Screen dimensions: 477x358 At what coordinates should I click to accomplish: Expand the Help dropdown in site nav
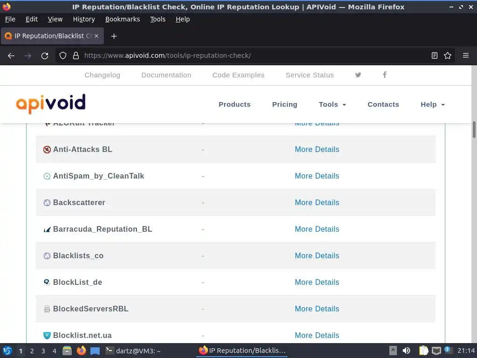tap(433, 104)
